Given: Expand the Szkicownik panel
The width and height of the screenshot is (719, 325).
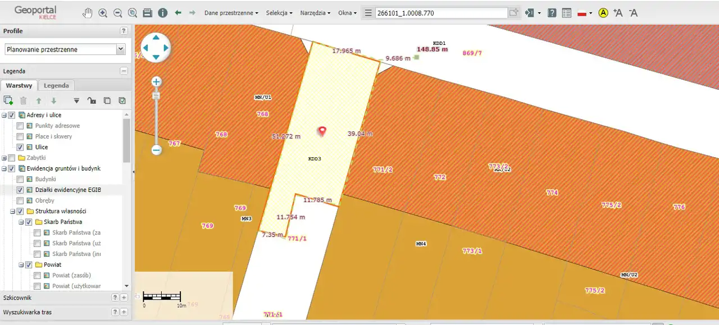Looking at the screenshot, I should coord(124,297).
